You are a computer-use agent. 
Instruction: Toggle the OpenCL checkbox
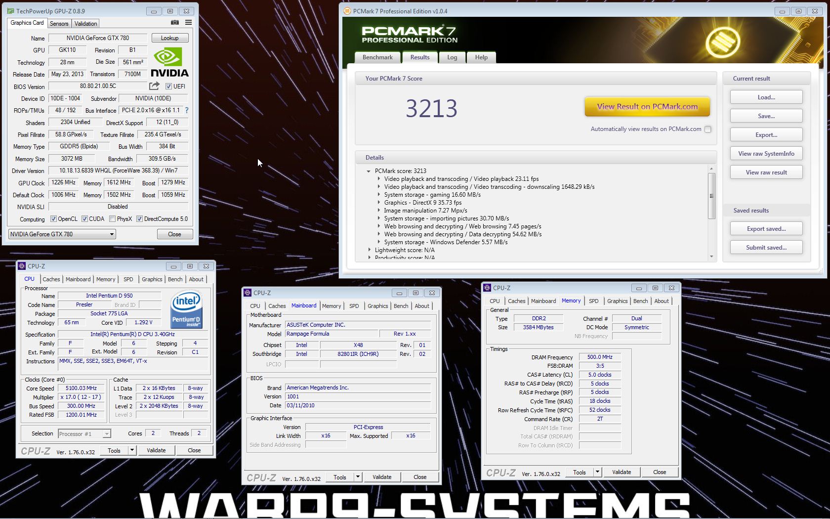point(53,219)
